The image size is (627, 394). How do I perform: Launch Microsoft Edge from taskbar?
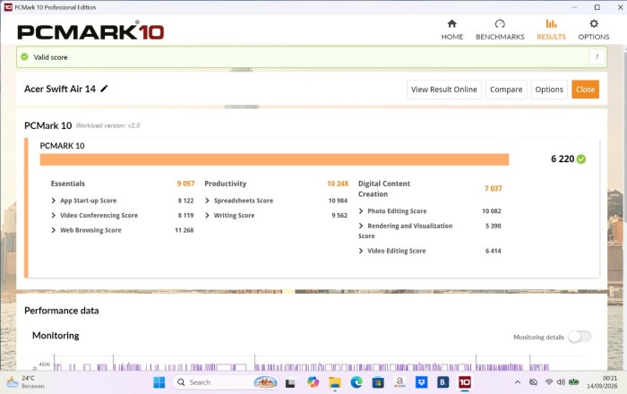(356, 382)
